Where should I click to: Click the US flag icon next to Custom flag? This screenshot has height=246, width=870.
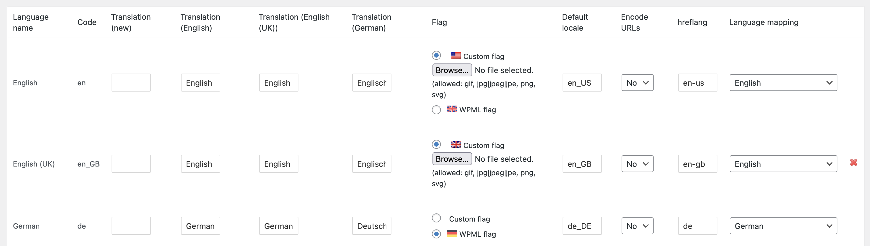coord(456,56)
